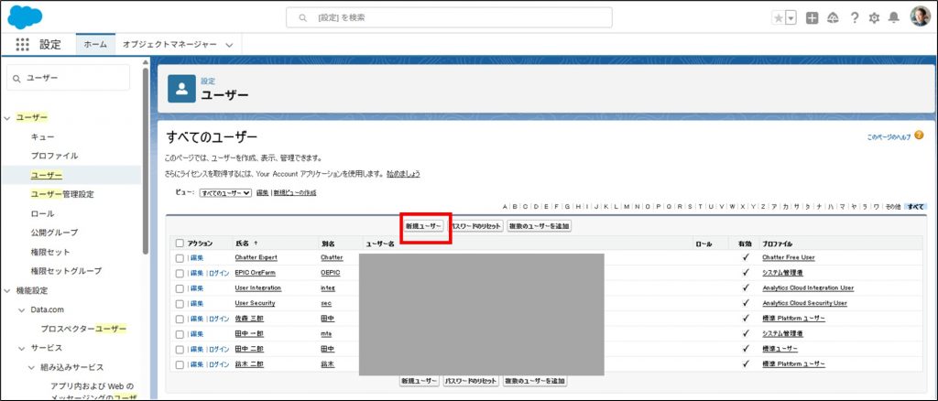Collapse the Data.com tree section
This screenshot has width=938, height=401.
[21, 309]
